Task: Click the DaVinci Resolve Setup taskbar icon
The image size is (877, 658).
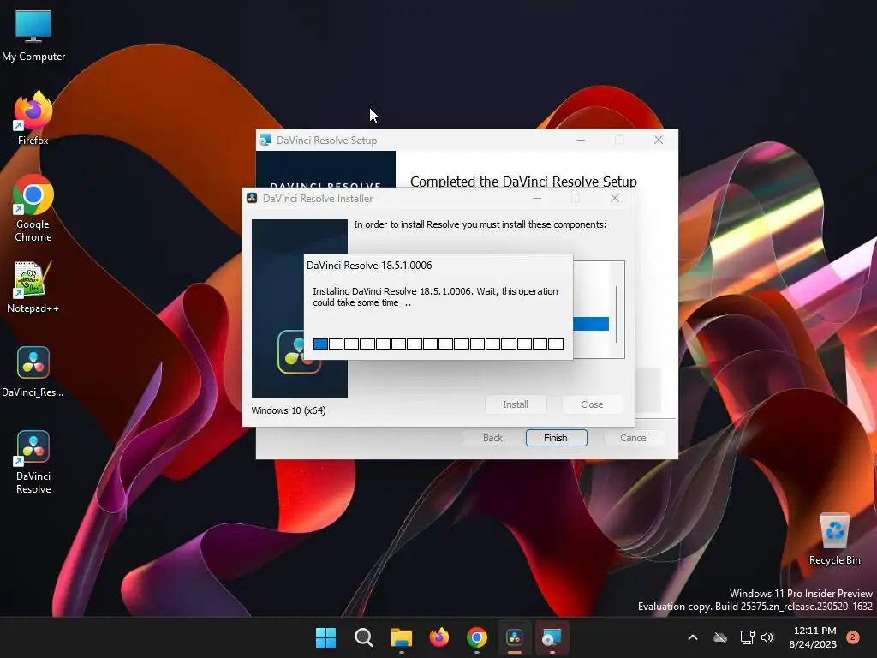Action: coord(552,637)
